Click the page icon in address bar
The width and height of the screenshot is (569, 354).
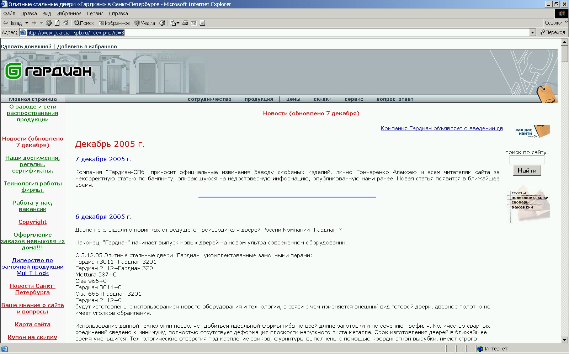click(23, 32)
